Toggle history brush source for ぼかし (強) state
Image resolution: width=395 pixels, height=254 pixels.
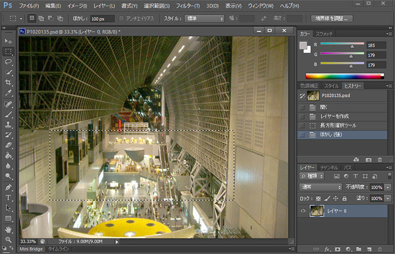click(302, 134)
